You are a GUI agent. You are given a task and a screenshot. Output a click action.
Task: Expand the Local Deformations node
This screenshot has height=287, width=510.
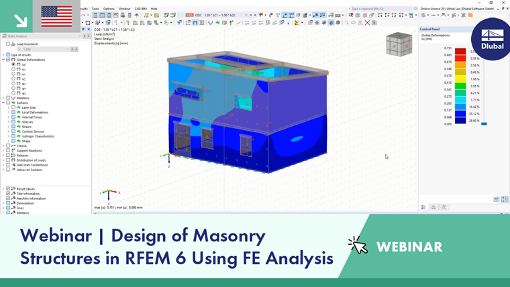click(x=9, y=113)
